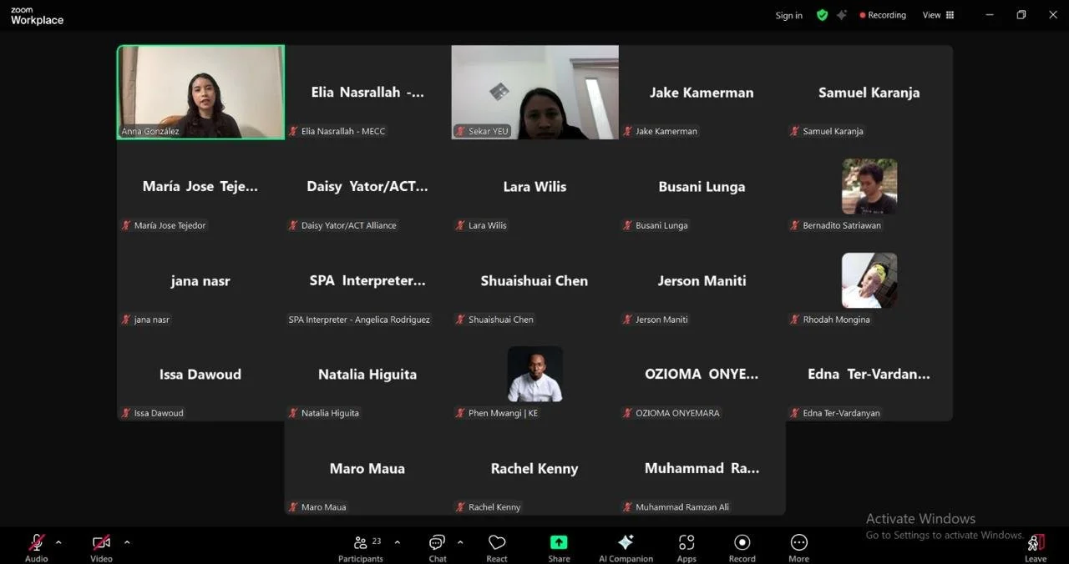Viewport: 1069px width, 564px height.
Task: Click the green Share screen button
Action: pyautogui.click(x=559, y=542)
